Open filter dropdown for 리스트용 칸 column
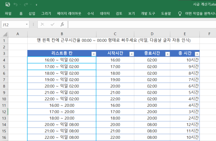The height and width of the screenshot is (141, 216). click(94, 54)
